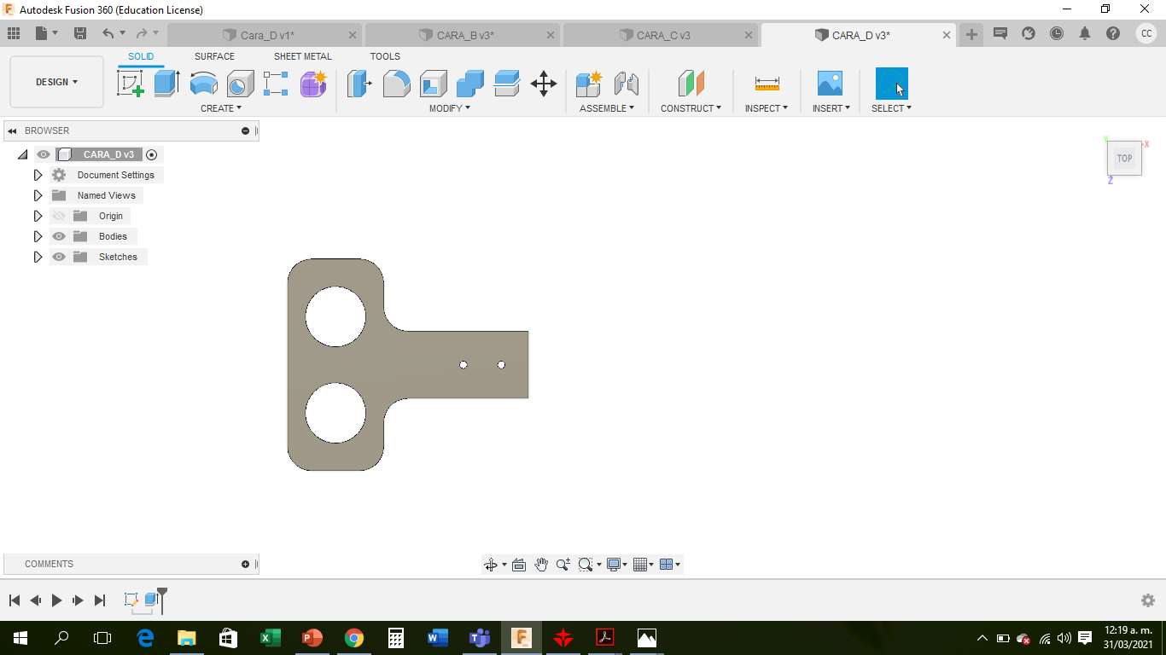This screenshot has width=1166, height=655.
Task: Select the Rectangular Pattern tool
Action: (x=276, y=84)
